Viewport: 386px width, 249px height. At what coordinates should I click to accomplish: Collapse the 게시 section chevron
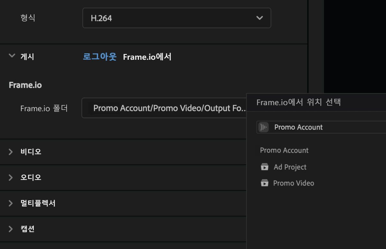(12, 56)
